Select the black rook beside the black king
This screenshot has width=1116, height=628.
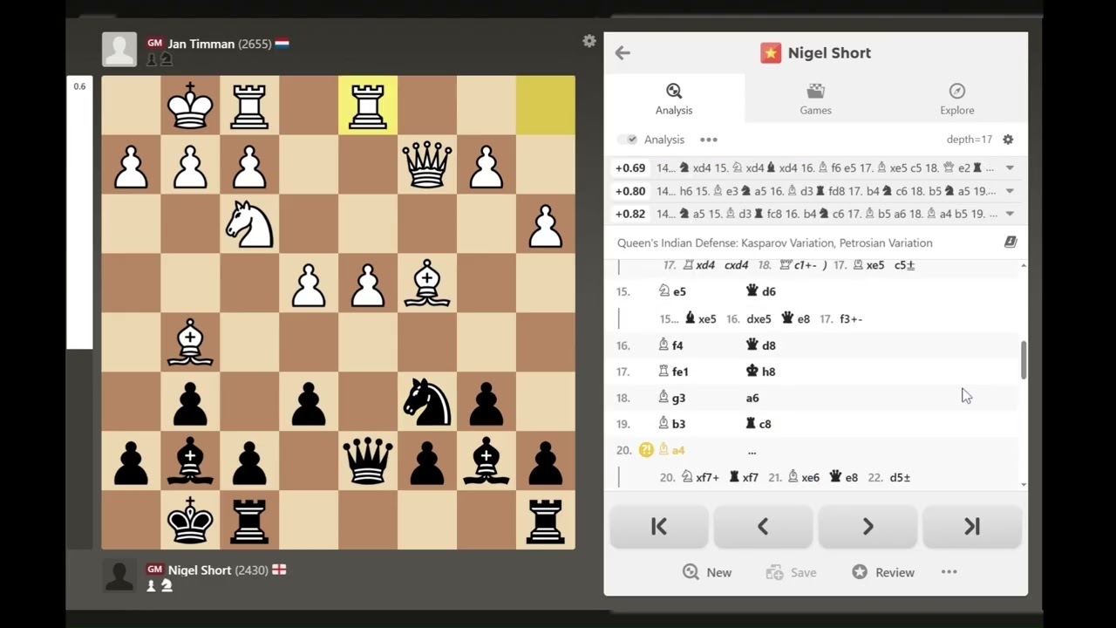pos(249,521)
